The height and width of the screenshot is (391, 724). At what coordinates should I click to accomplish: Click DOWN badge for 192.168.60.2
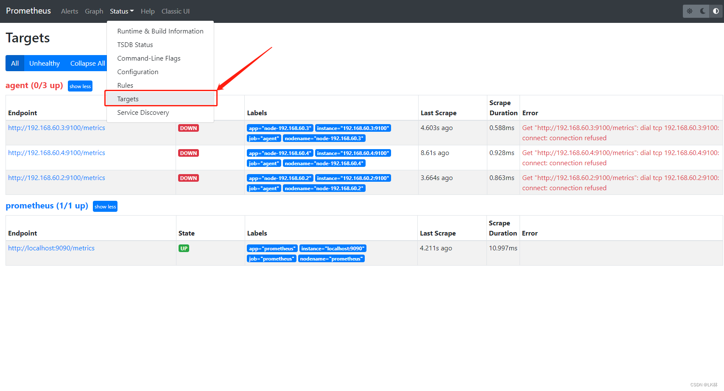pyautogui.click(x=188, y=178)
